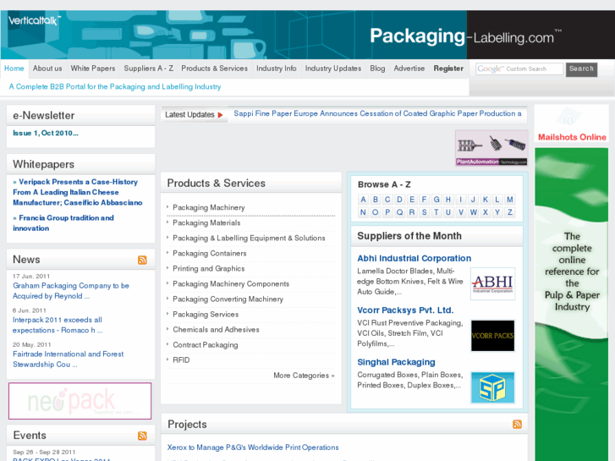
Task: Open the ABHI Industrial Corporation logo
Action: (492, 283)
